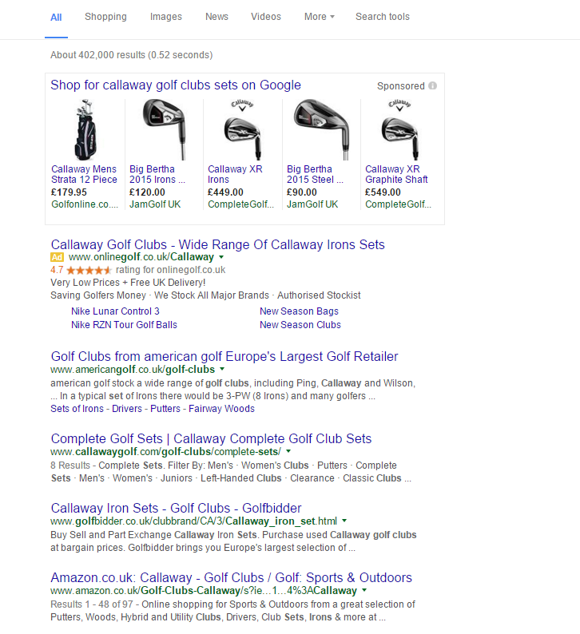Open the Callaway Complete Golf Club Sets result

[211, 438]
